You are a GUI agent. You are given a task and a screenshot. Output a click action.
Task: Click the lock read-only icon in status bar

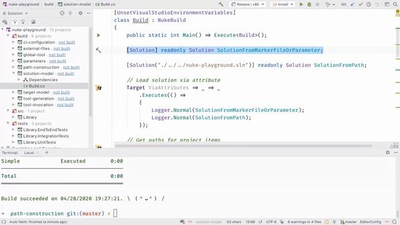click(x=282, y=222)
